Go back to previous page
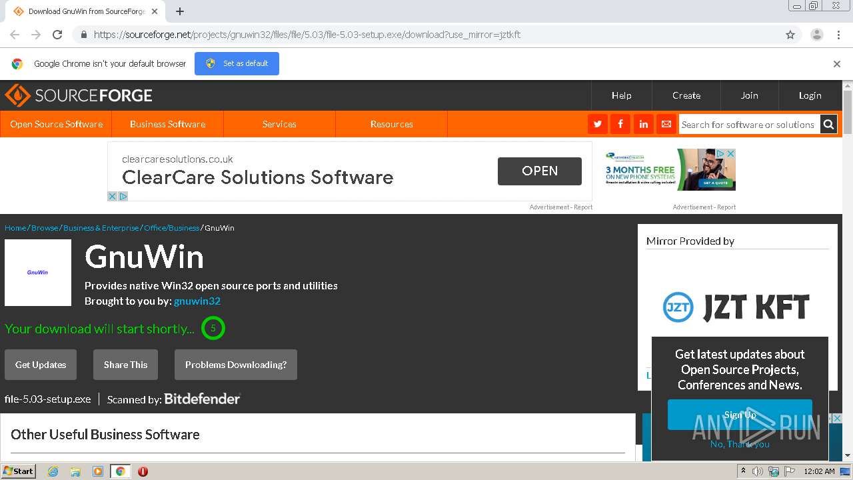The height and width of the screenshot is (480, 853). 15,35
